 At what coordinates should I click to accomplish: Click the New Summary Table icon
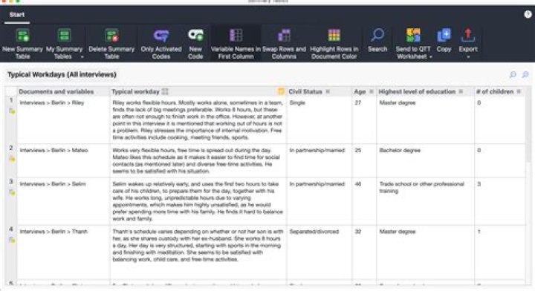point(22,36)
